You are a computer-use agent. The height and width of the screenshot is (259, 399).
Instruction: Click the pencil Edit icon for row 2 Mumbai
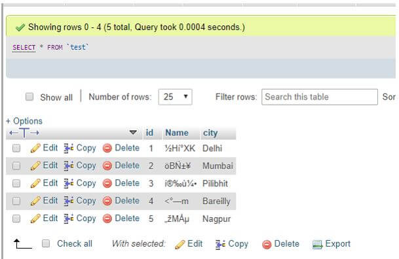tap(35, 165)
